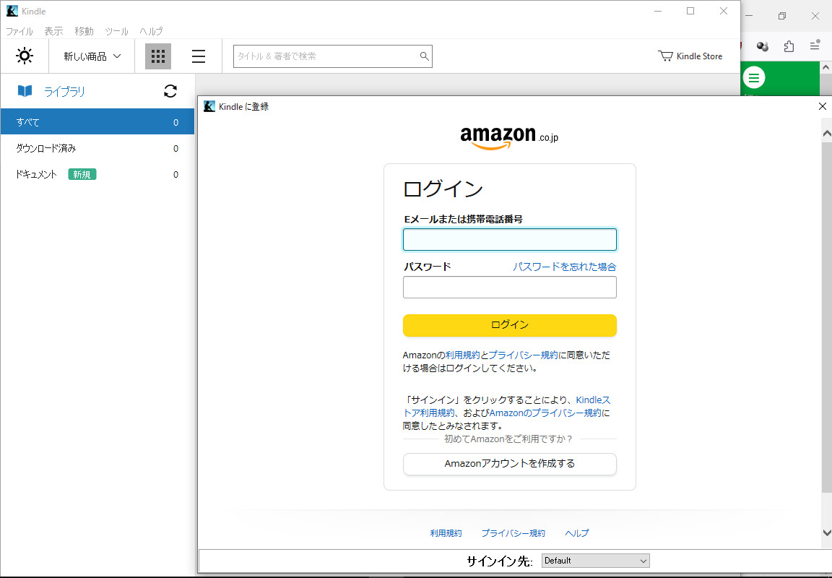
Task: Switch to grid view layout
Action: [x=158, y=56]
